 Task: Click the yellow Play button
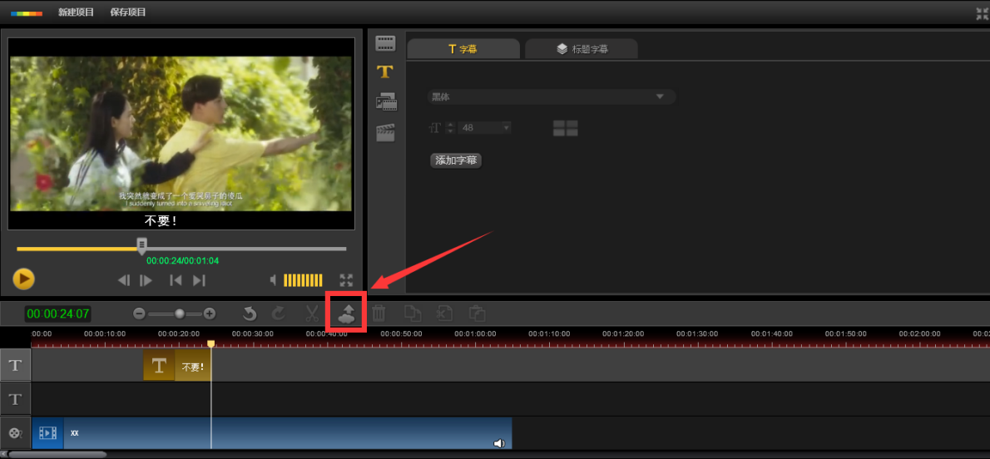[x=23, y=279]
